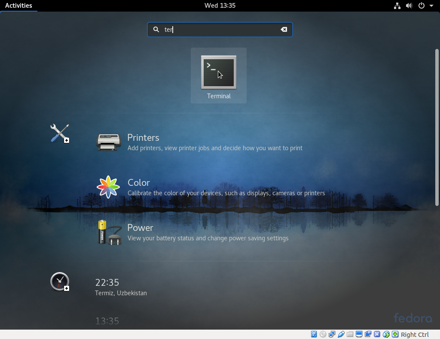Viewport: 440px width, 339px height.
Task: Click the search results vertical scrollbar
Action: [x=437, y=127]
